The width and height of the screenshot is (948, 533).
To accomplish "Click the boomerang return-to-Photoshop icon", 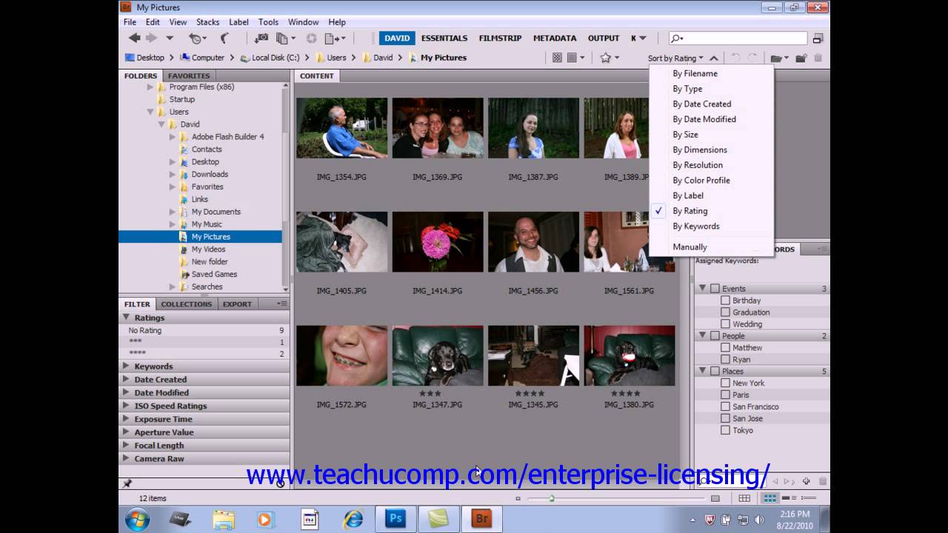I will [x=224, y=38].
